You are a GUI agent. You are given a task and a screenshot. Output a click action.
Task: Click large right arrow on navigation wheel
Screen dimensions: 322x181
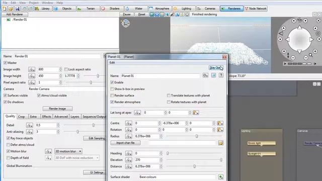[311, 39]
